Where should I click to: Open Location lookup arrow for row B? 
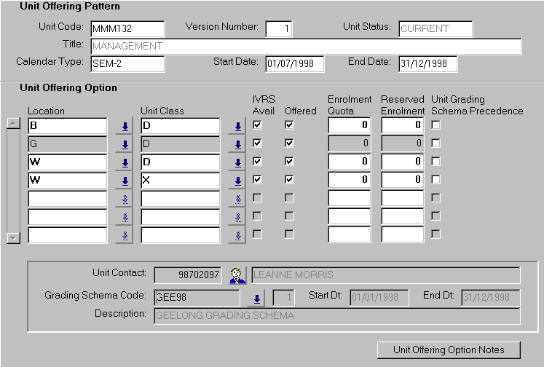[125, 126]
